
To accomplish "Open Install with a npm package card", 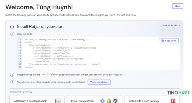I will (x=152, y=99).
